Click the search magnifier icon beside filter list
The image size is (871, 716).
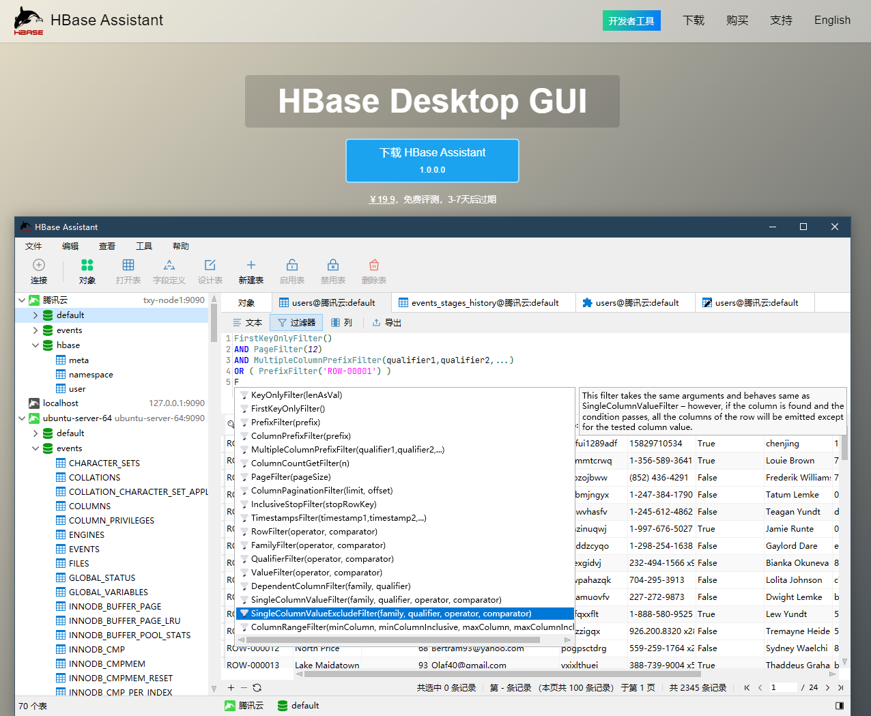(231, 424)
